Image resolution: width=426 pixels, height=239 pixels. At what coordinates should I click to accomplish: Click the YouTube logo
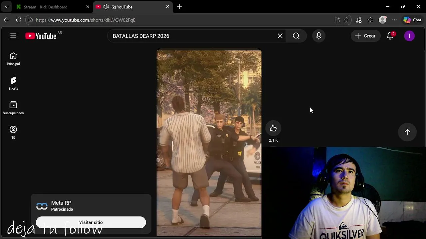click(41, 36)
